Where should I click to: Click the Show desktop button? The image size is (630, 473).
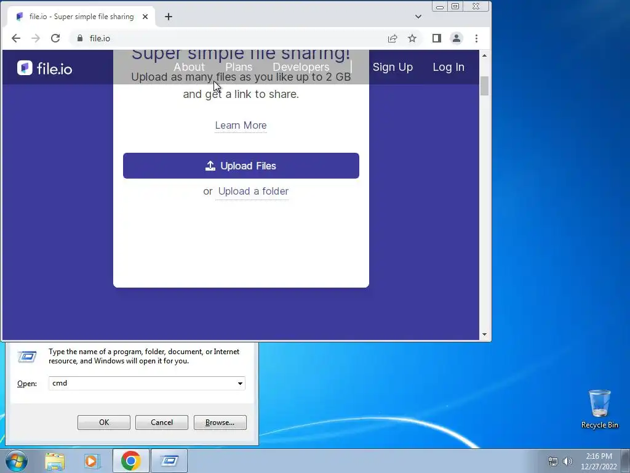tap(626, 461)
